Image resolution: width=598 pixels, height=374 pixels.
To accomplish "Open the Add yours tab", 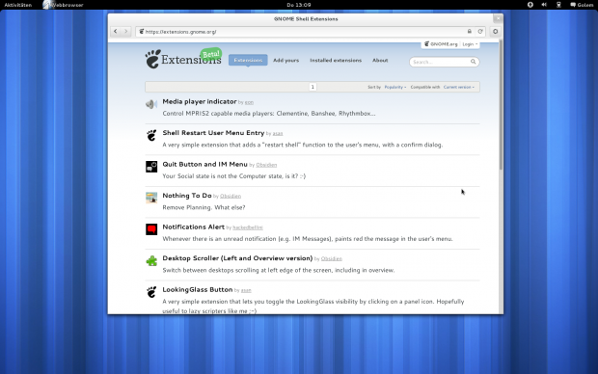I will 286,60.
